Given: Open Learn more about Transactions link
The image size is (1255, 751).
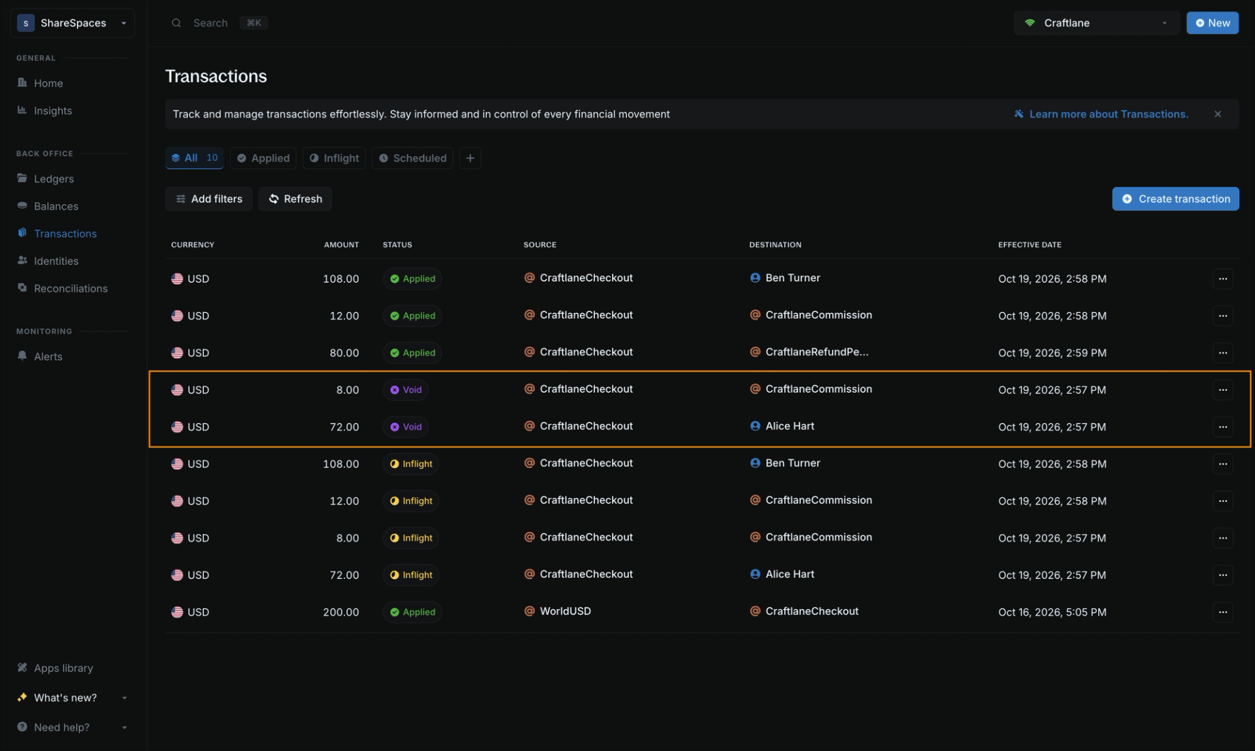Looking at the screenshot, I should (1101, 114).
